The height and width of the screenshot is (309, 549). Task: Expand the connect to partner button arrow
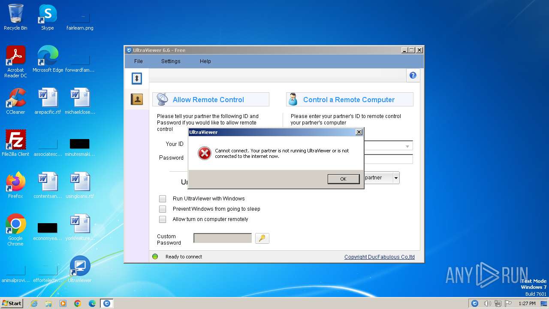[x=396, y=178]
